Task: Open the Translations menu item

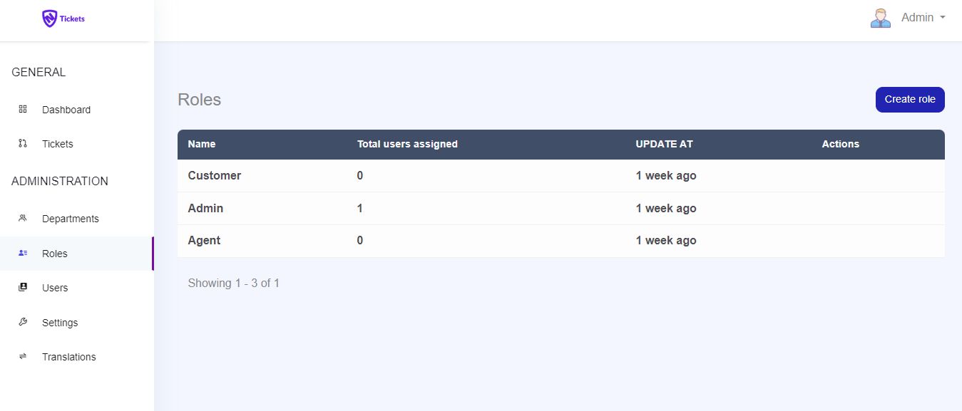Action: 68,357
